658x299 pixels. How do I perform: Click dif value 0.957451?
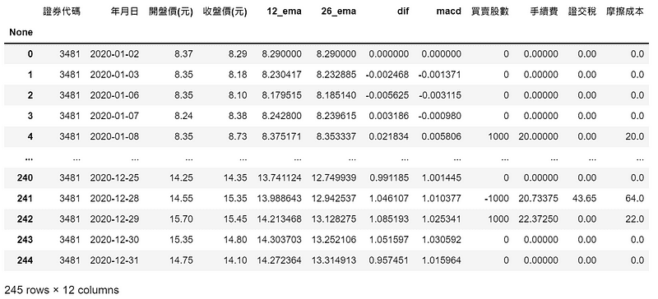(388, 260)
